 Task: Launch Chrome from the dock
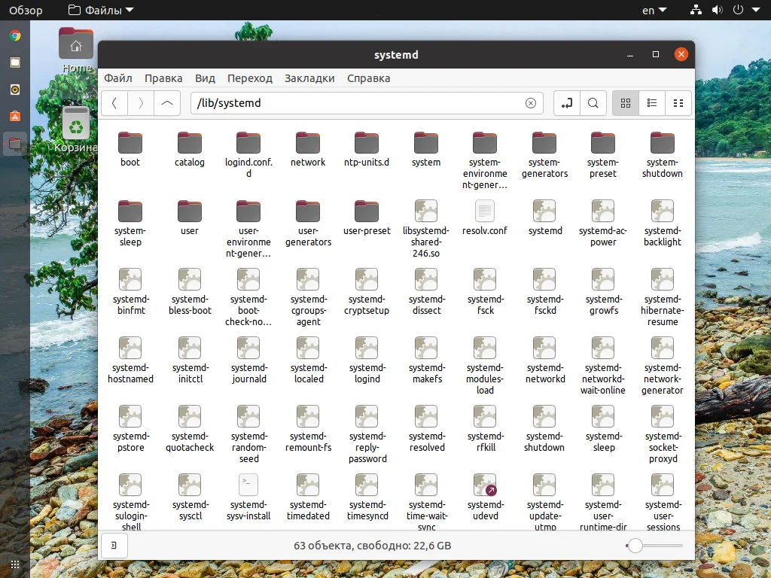click(x=15, y=35)
